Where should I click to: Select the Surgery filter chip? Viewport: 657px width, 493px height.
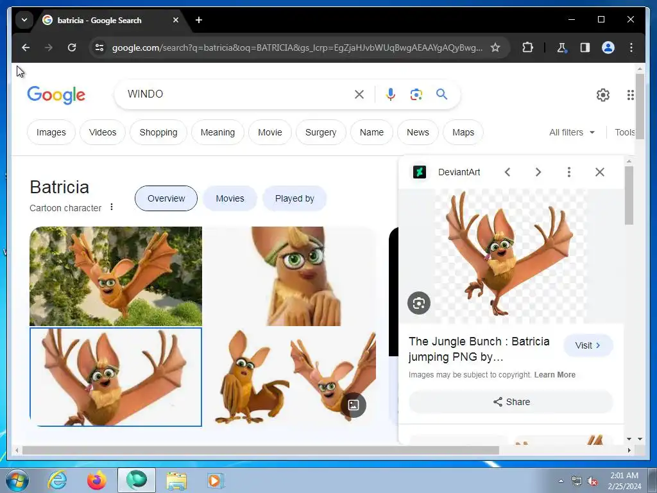(321, 132)
